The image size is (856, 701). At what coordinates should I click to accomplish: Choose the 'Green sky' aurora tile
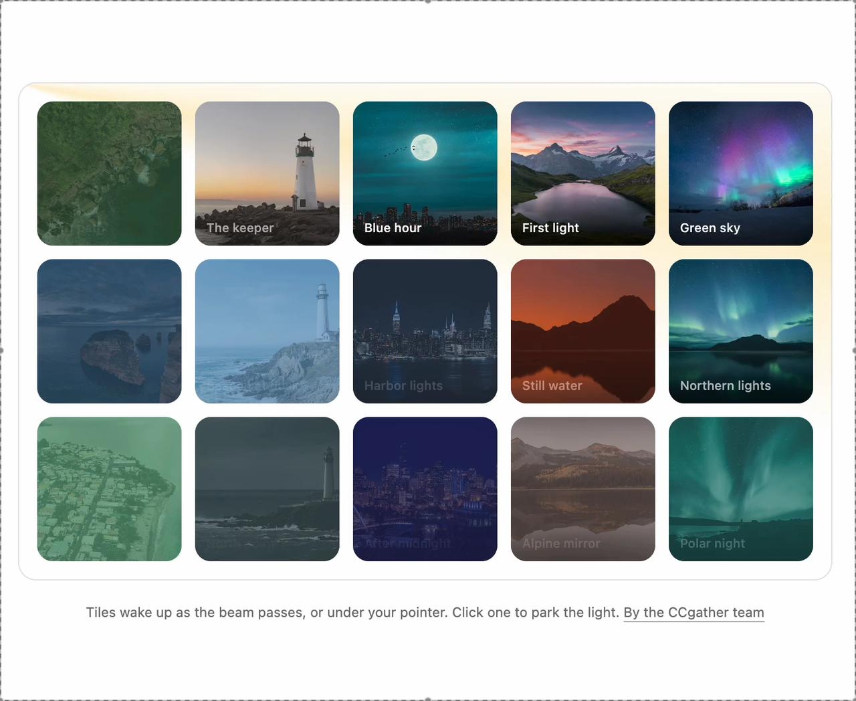[740, 173]
